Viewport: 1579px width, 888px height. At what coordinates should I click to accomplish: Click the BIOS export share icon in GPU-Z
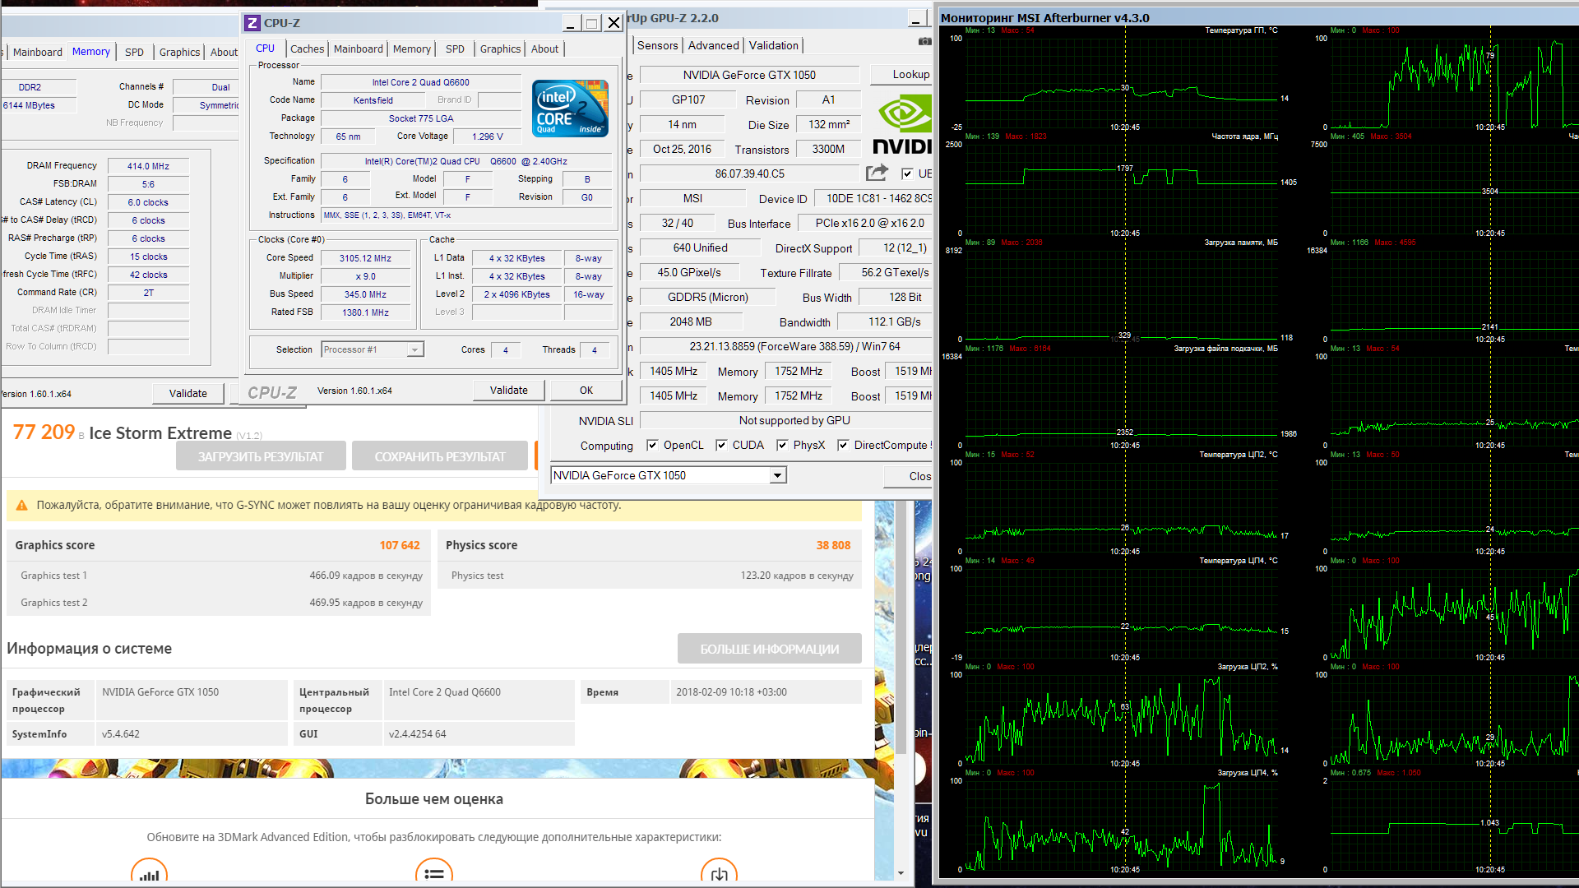[x=877, y=173]
